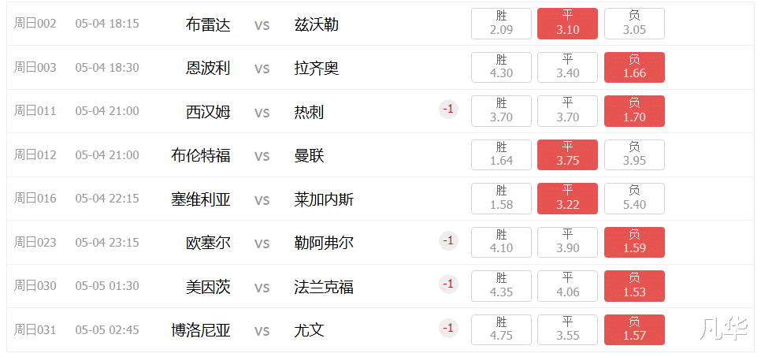
Task: Select 胜 1.64 for 布伦特福 vs 曼联
Action: pyautogui.click(x=501, y=155)
